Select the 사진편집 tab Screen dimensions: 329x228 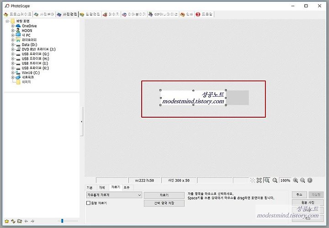pyautogui.click(x=67, y=14)
